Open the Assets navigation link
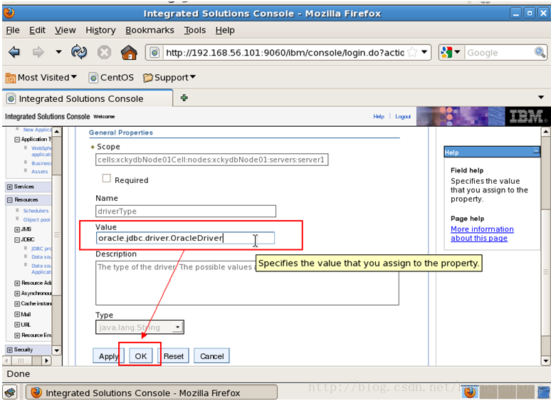Screen dimensions: 551x401 click(x=39, y=172)
